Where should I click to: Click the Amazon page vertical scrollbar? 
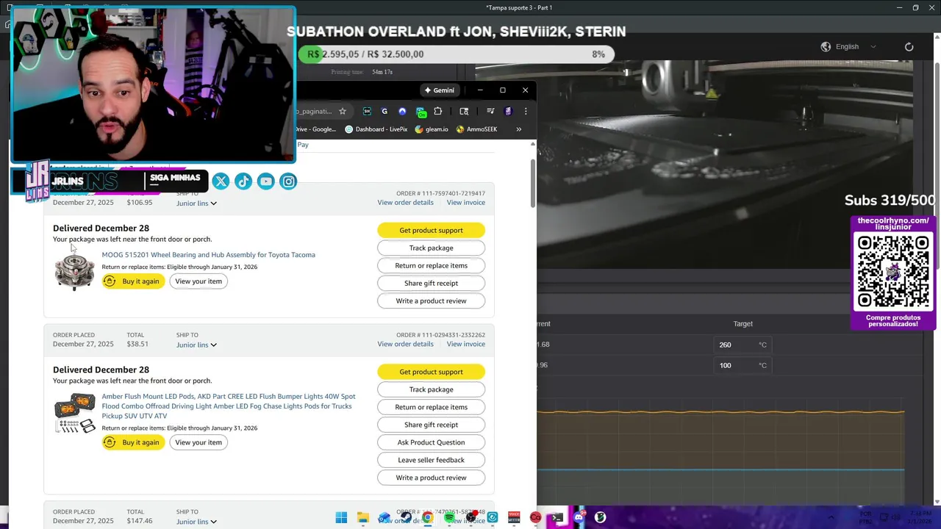533,182
